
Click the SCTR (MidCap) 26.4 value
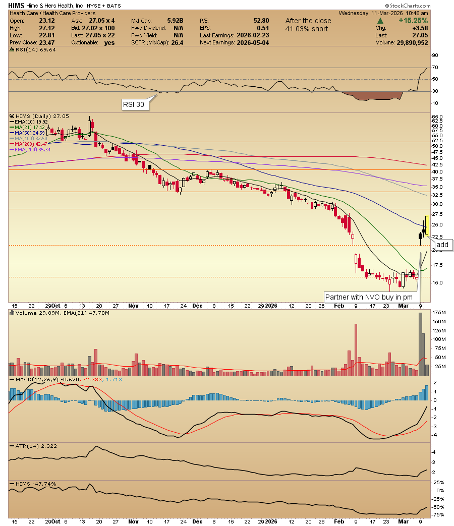(177, 42)
